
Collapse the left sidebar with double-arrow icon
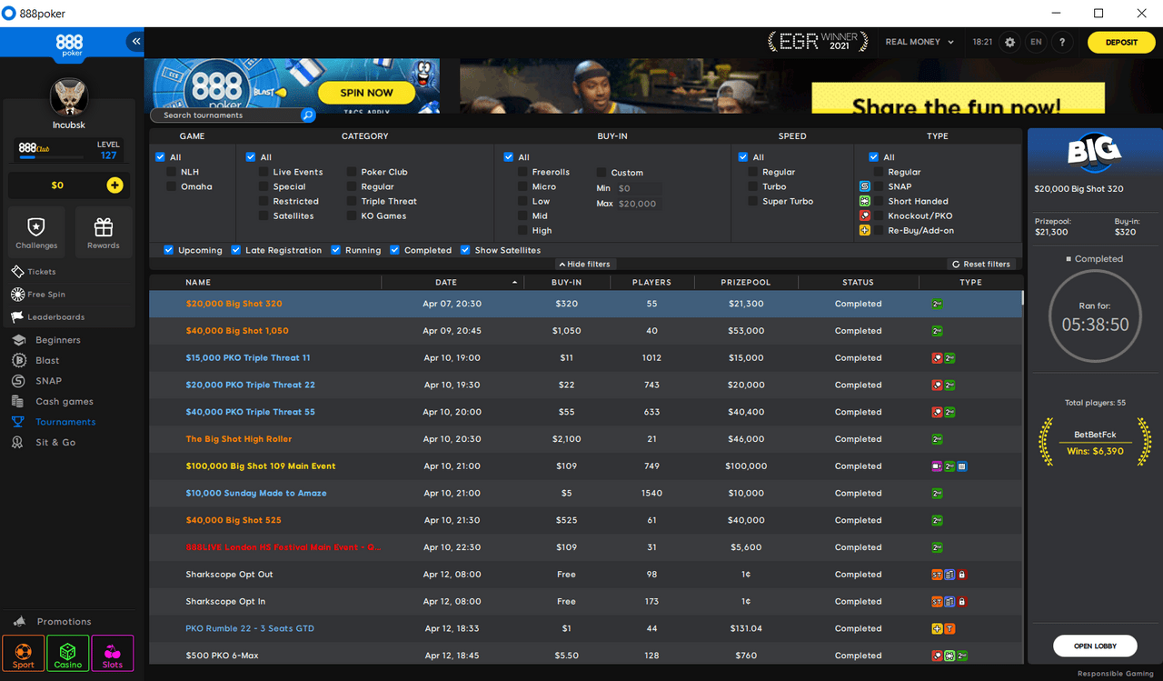[x=135, y=41]
